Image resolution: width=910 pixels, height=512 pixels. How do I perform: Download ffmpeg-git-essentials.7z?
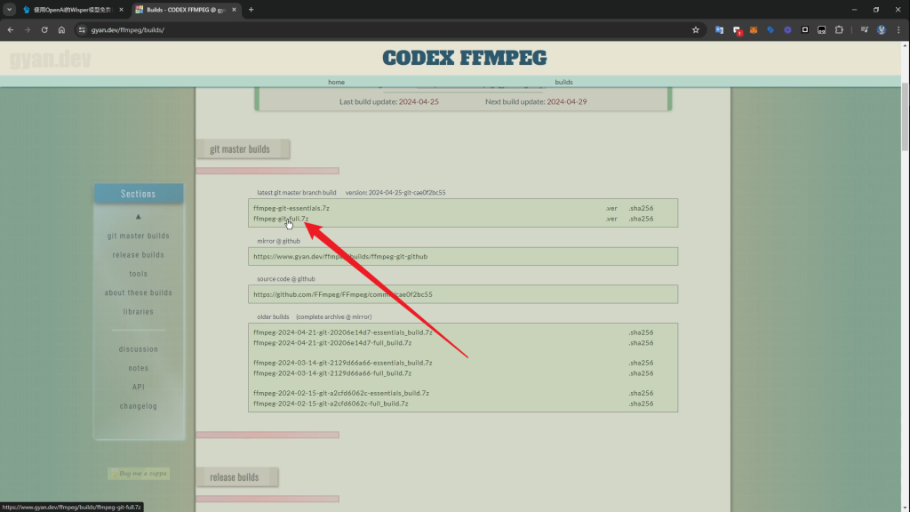tap(291, 208)
